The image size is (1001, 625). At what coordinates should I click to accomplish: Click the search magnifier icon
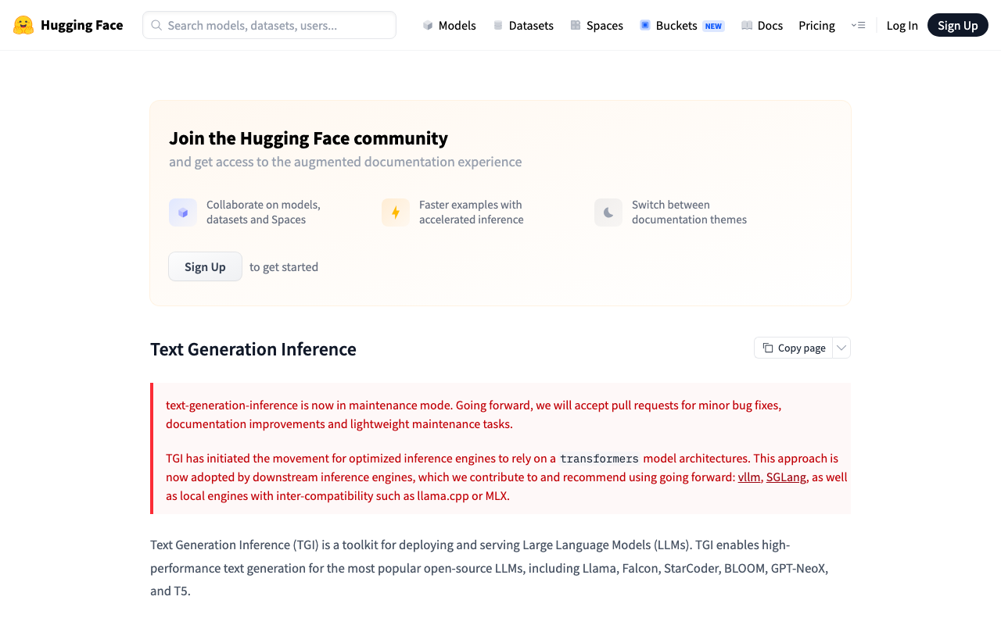pyautogui.click(x=156, y=25)
